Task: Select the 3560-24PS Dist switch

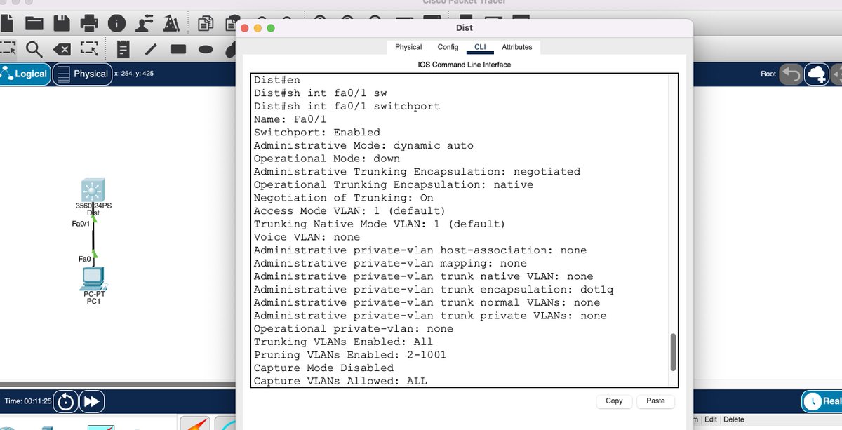Action: 93,190
